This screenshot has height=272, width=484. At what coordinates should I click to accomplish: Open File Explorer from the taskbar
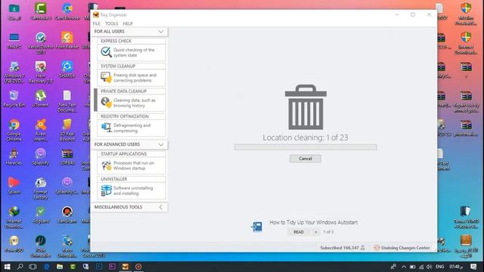pyautogui.click(x=60, y=267)
